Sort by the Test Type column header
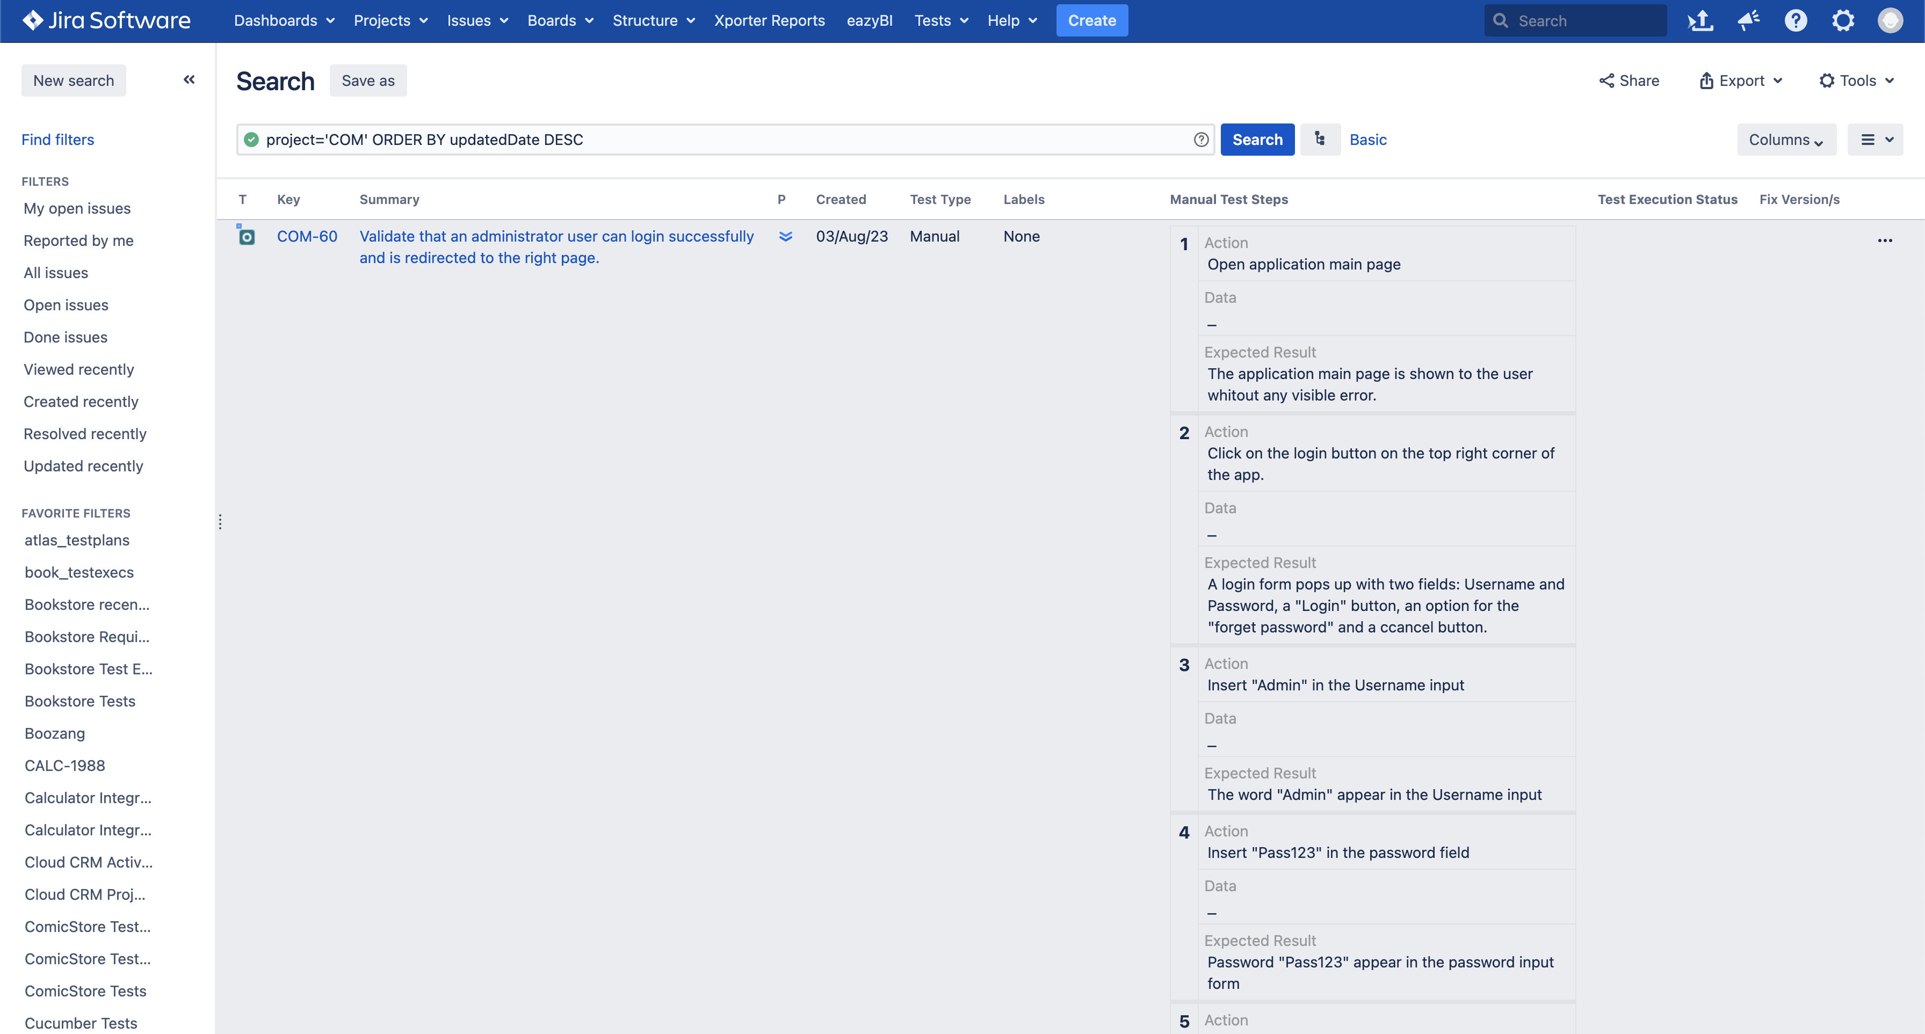The image size is (1925, 1034). pos(940,200)
